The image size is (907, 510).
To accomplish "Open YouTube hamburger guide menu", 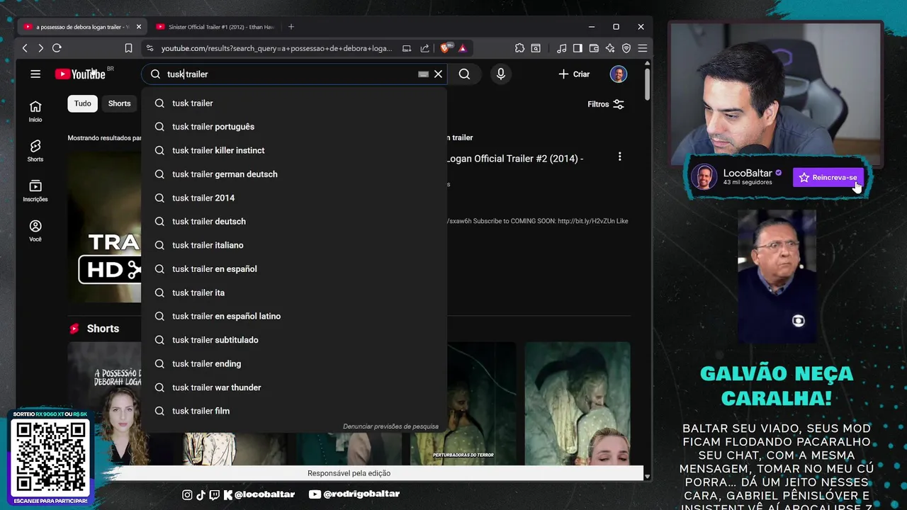I will coord(35,74).
